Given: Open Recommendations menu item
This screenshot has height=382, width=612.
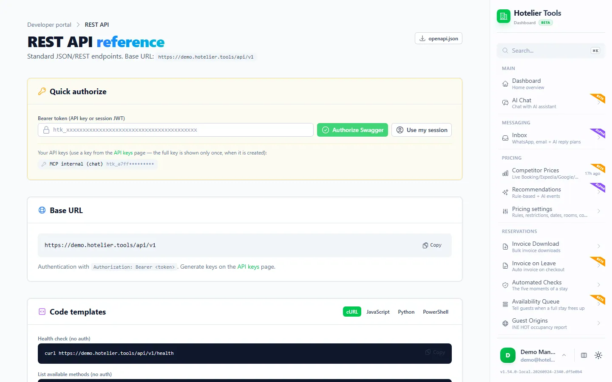Looking at the screenshot, I should (x=551, y=192).
